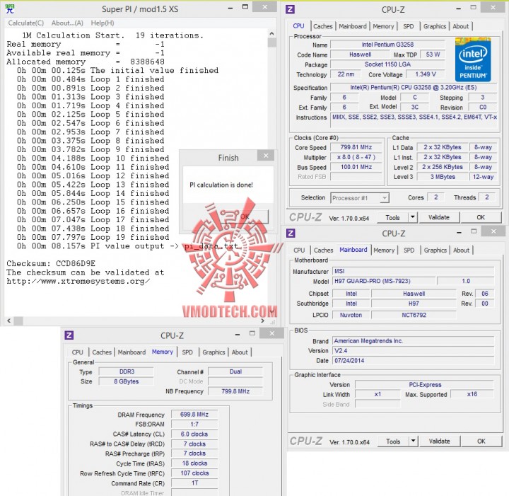Click the LPCIO model NCT6792
Screen dimensions: 509x496
(414, 315)
